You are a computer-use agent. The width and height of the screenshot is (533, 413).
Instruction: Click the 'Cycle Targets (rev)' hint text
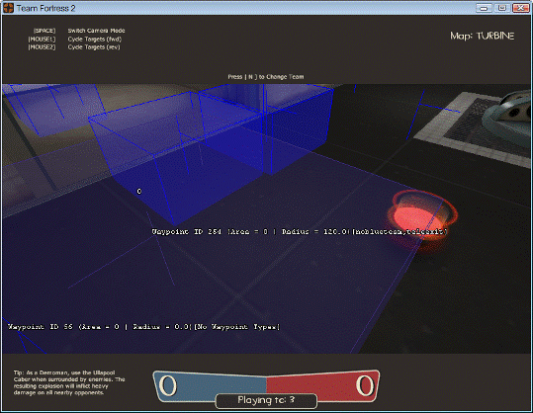[x=94, y=47]
